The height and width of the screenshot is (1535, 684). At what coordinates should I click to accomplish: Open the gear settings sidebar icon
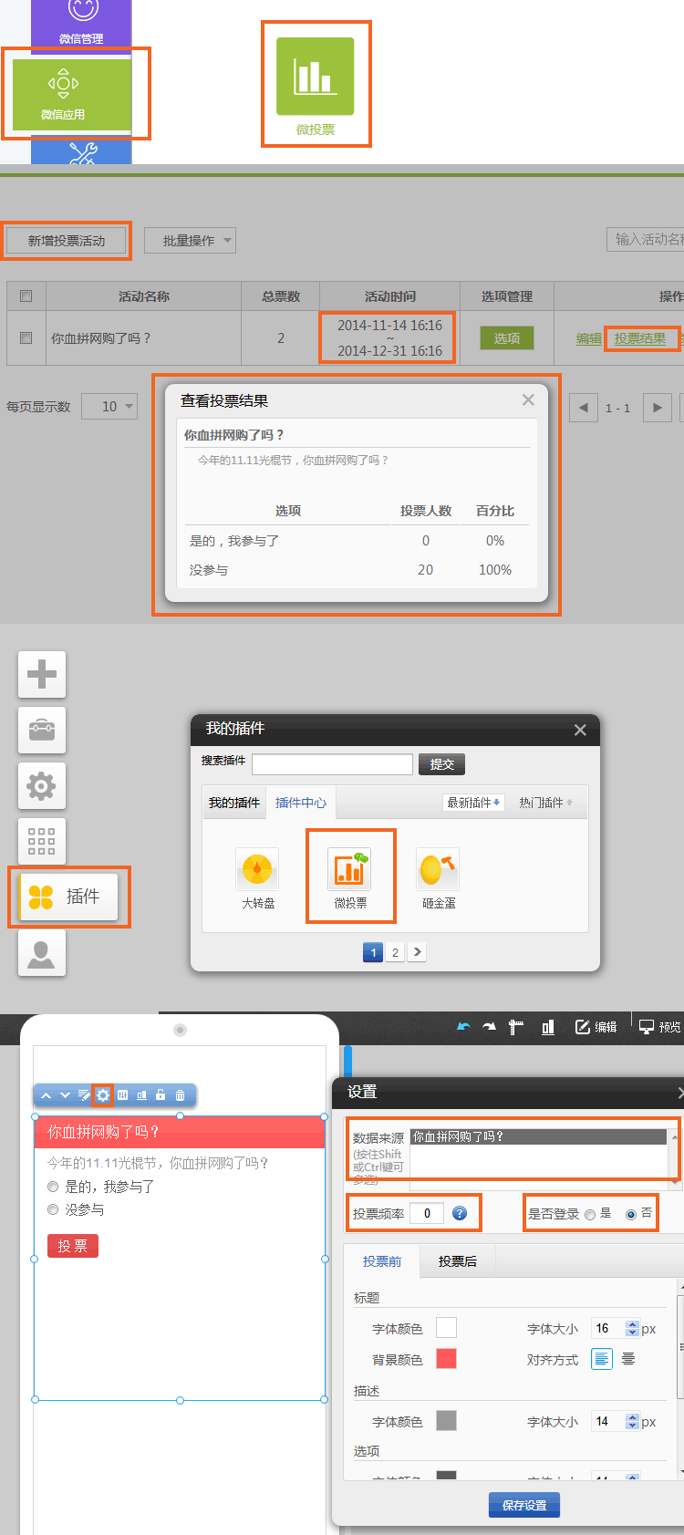click(x=42, y=785)
